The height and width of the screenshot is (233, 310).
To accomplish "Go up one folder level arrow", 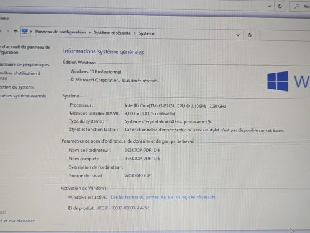I will (x=15, y=32).
